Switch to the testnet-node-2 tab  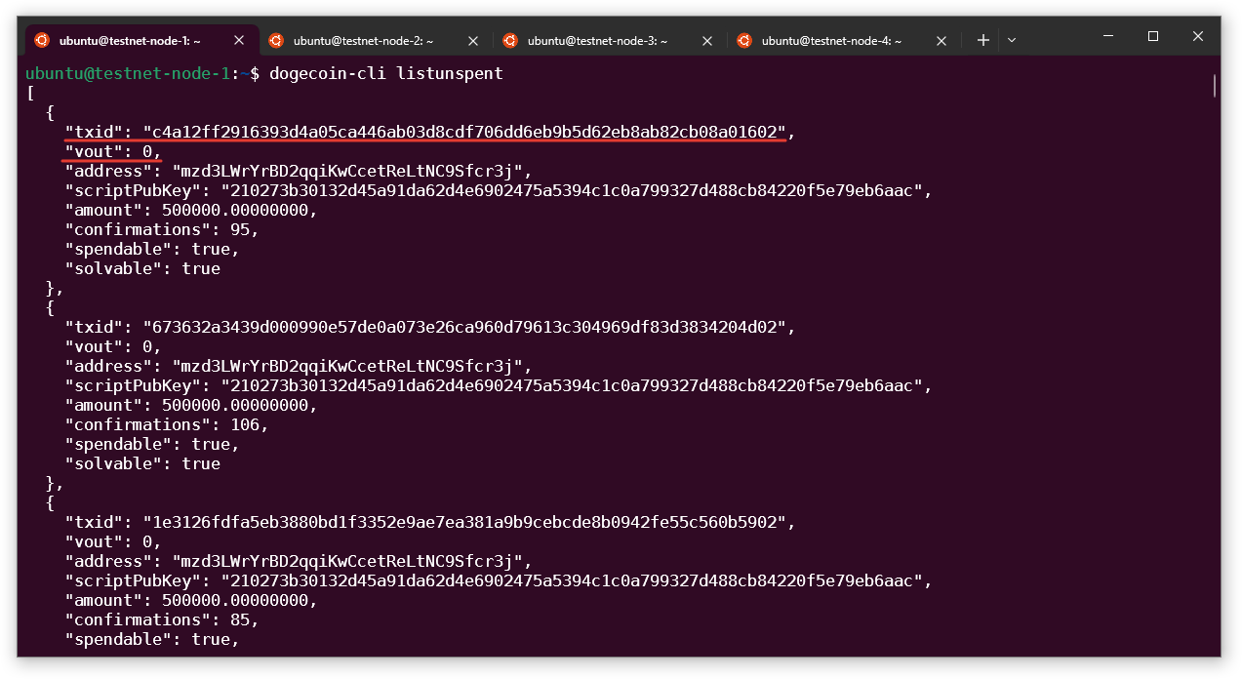coord(376,40)
